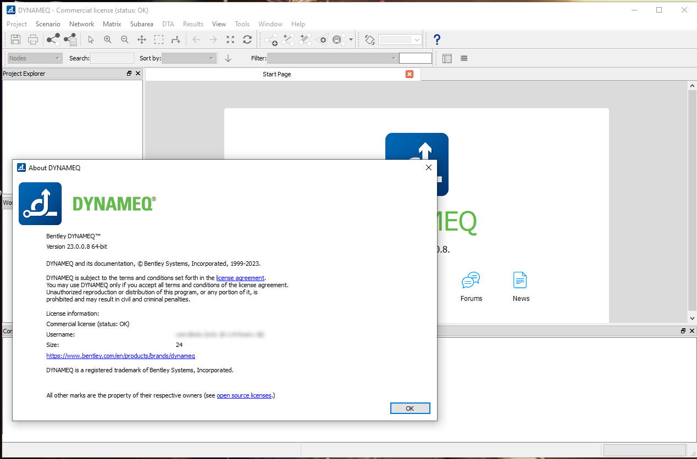Open the open source licenses link
Viewport: 697px width, 459px height.
tap(244, 395)
